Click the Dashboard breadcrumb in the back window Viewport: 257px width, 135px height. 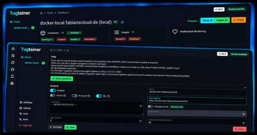pos(63,13)
